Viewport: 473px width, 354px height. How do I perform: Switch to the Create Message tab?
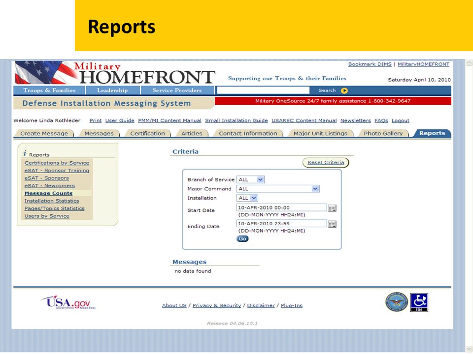[44, 133]
